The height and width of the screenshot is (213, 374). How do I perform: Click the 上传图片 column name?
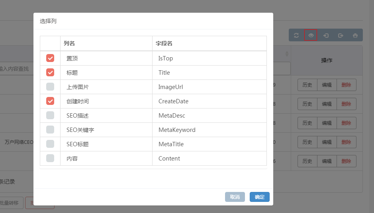(x=78, y=87)
